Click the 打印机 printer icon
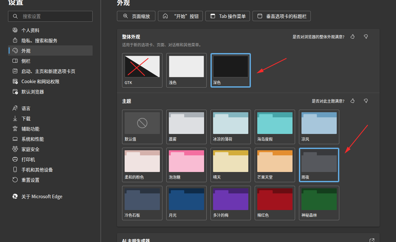396x242 pixels. tap(15, 160)
